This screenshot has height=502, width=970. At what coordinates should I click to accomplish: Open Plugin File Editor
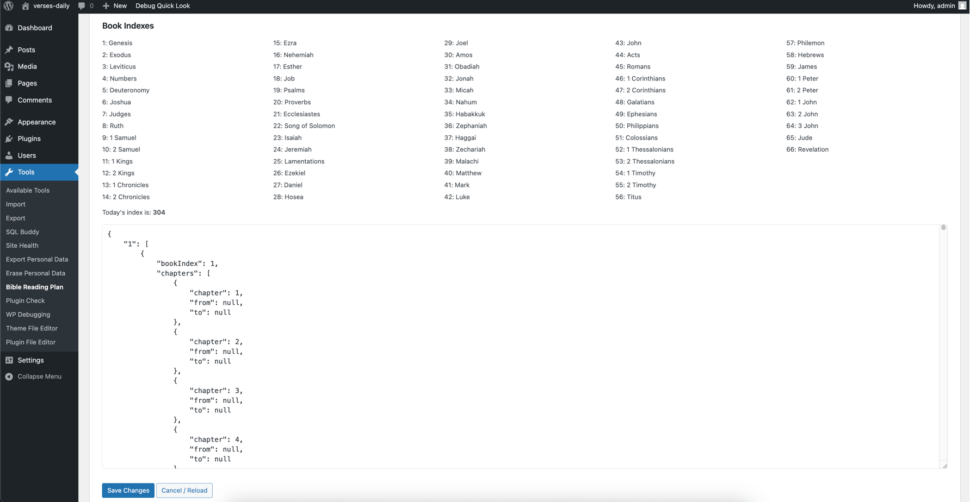[30, 342]
